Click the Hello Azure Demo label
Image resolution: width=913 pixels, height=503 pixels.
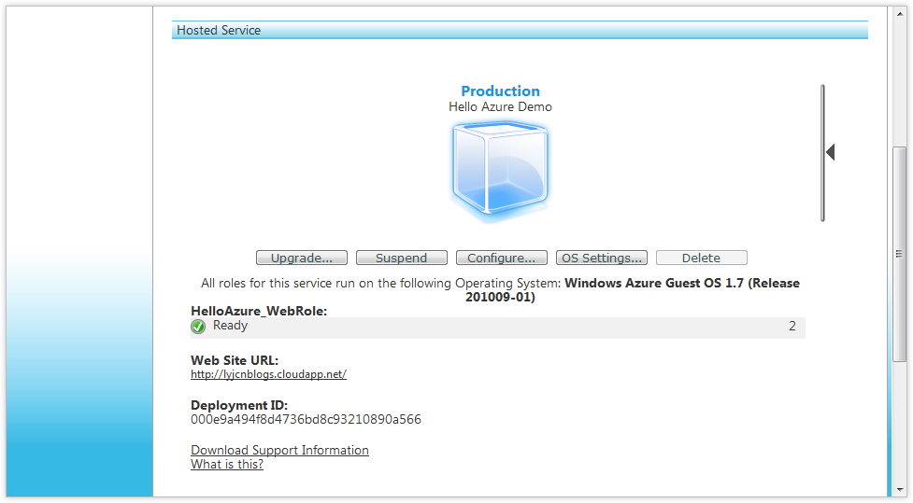click(500, 107)
